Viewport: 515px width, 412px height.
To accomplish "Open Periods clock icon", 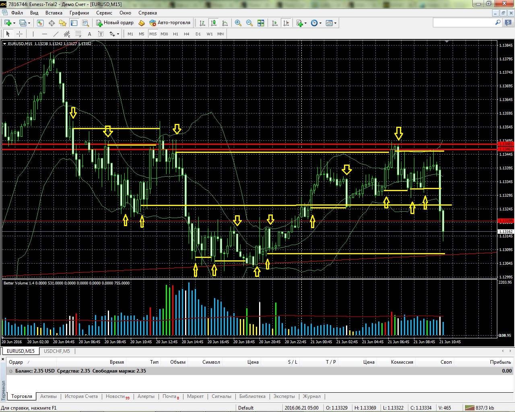I will click(314, 23).
